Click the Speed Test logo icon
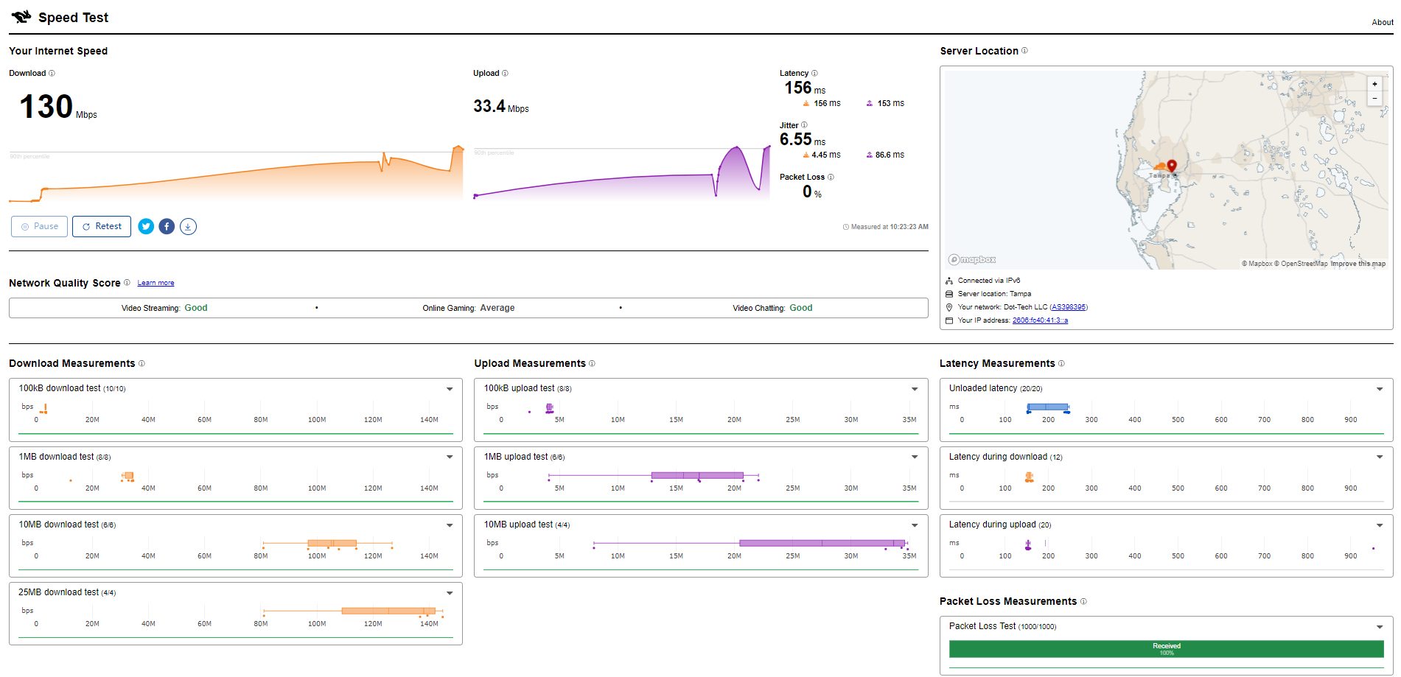Viewport: 1401px width, 677px height. coord(21,17)
